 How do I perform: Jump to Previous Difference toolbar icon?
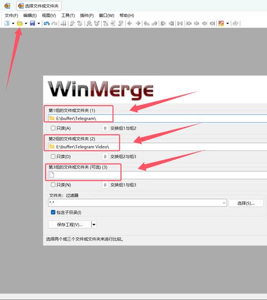click(x=80, y=23)
